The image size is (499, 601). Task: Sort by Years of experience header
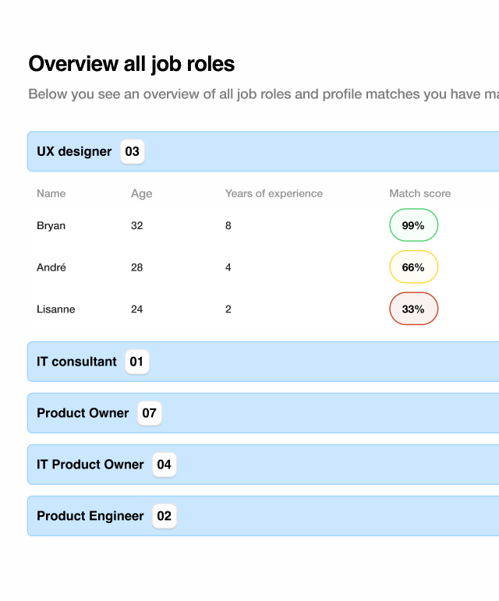[274, 193]
